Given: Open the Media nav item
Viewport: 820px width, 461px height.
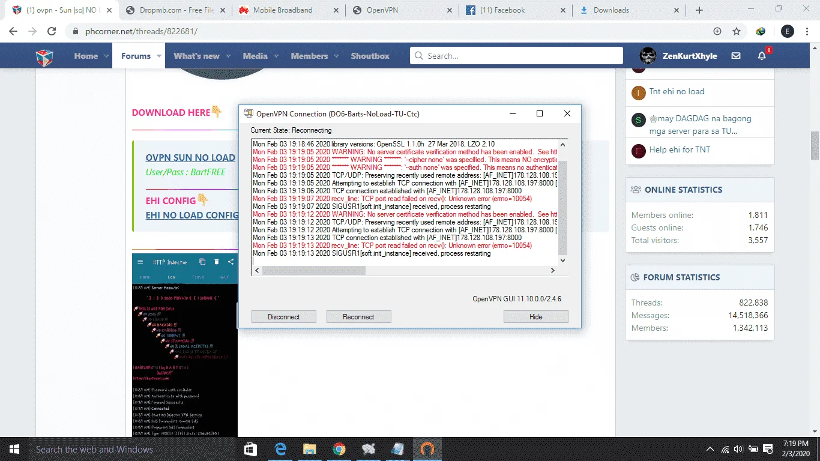Looking at the screenshot, I should 255,56.
